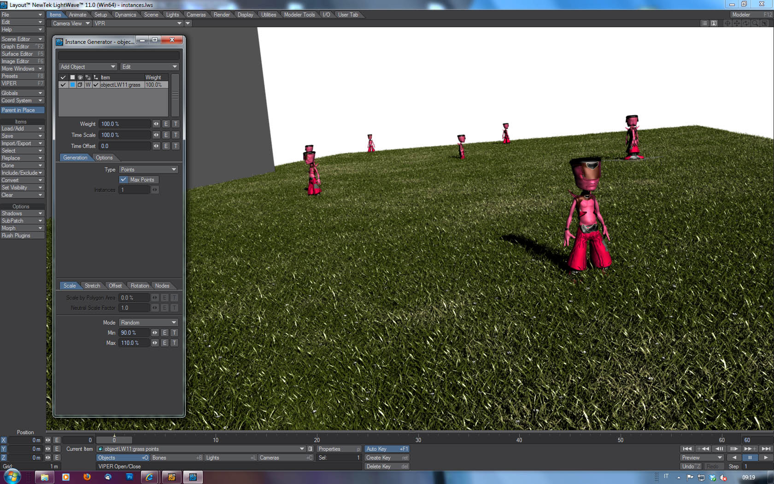Open the Add Object dropdown
This screenshot has width=774, height=484.
88,67
